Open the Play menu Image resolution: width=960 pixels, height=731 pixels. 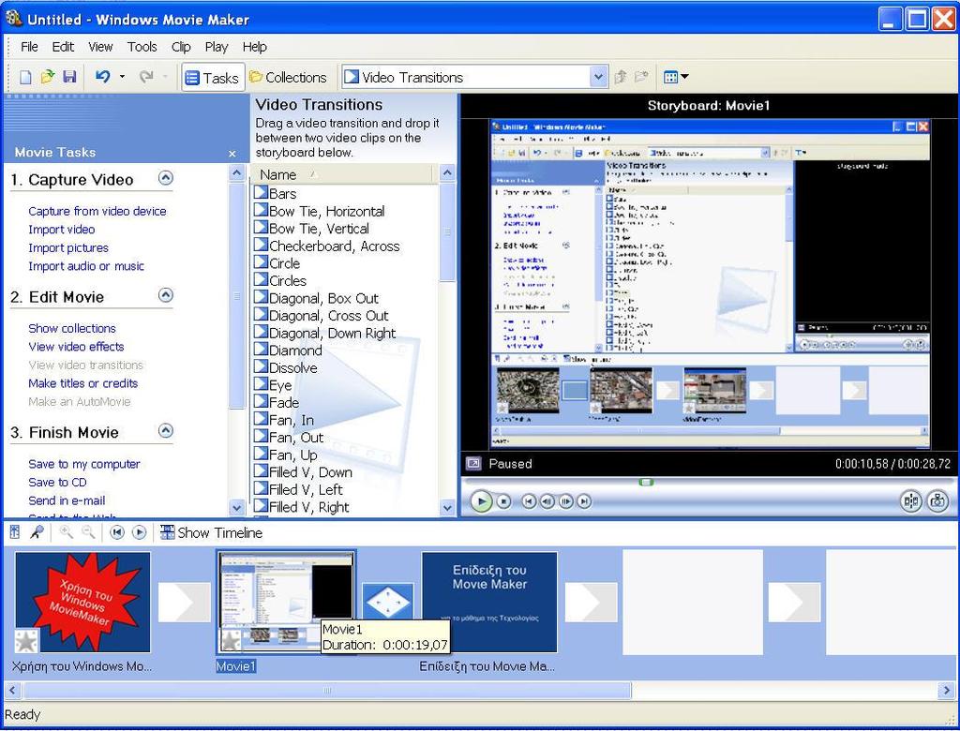click(x=217, y=47)
